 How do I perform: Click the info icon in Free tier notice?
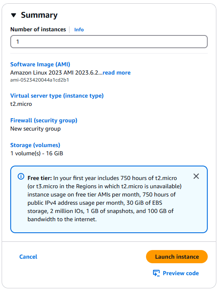[x=21, y=176]
